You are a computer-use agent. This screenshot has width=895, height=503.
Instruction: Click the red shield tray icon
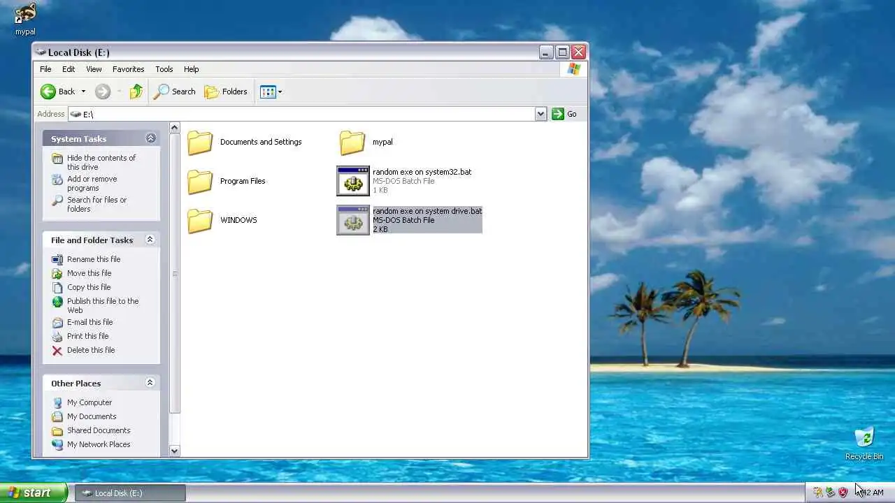click(x=843, y=493)
